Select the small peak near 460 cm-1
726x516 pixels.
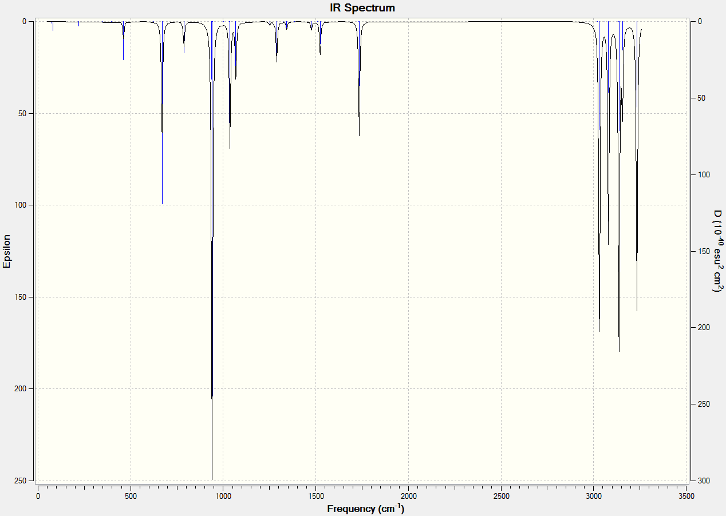pyautogui.click(x=123, y=58)
